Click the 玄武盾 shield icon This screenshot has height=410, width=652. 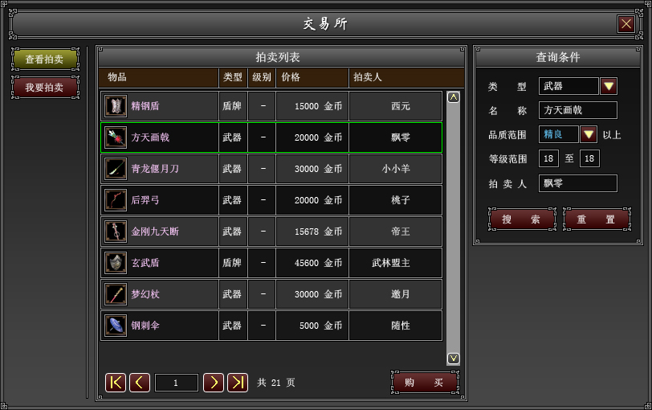(116, 263)
